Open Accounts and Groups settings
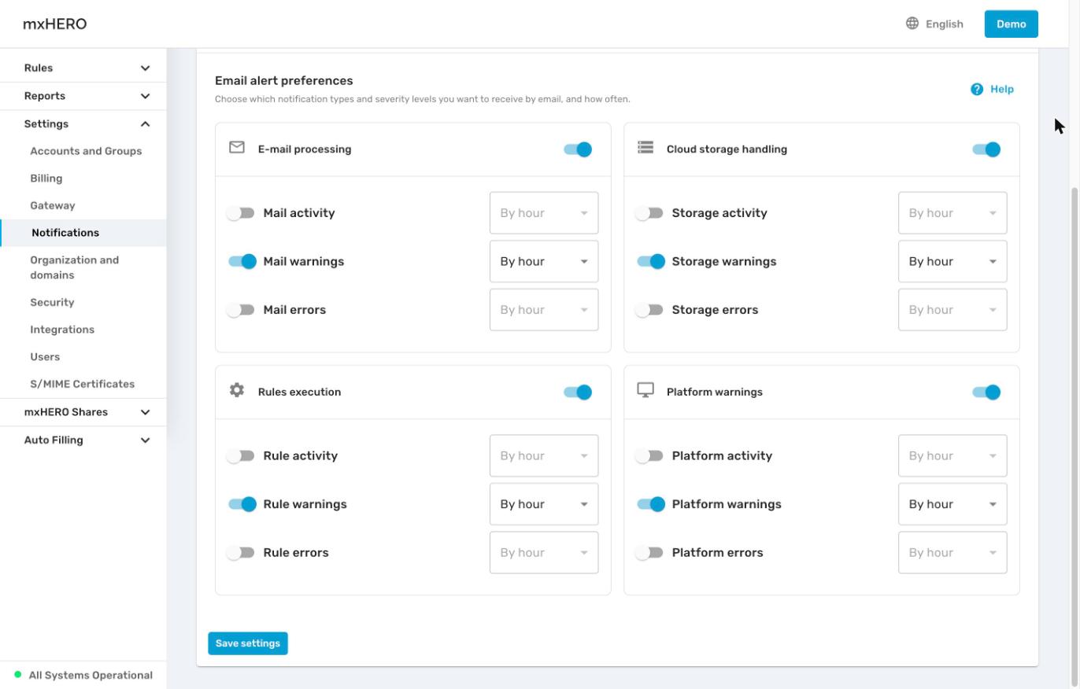The width and height of the screenshot is (1080, 689). (x=86, y=151)
